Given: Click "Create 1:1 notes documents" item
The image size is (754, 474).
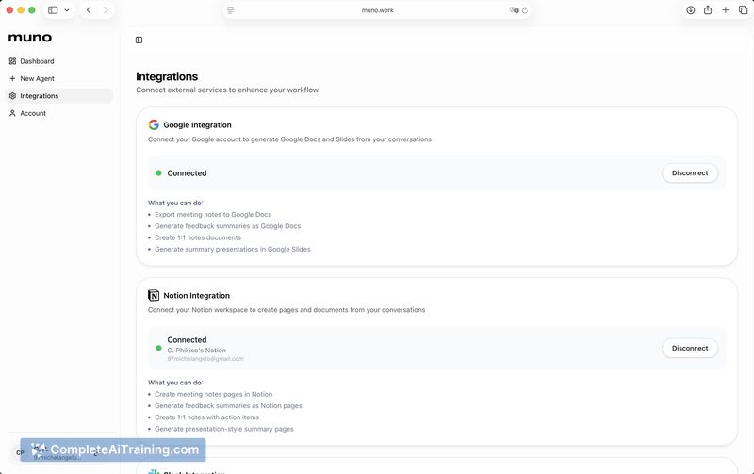Looking at the screenshot, I should (x=198, y=237).
